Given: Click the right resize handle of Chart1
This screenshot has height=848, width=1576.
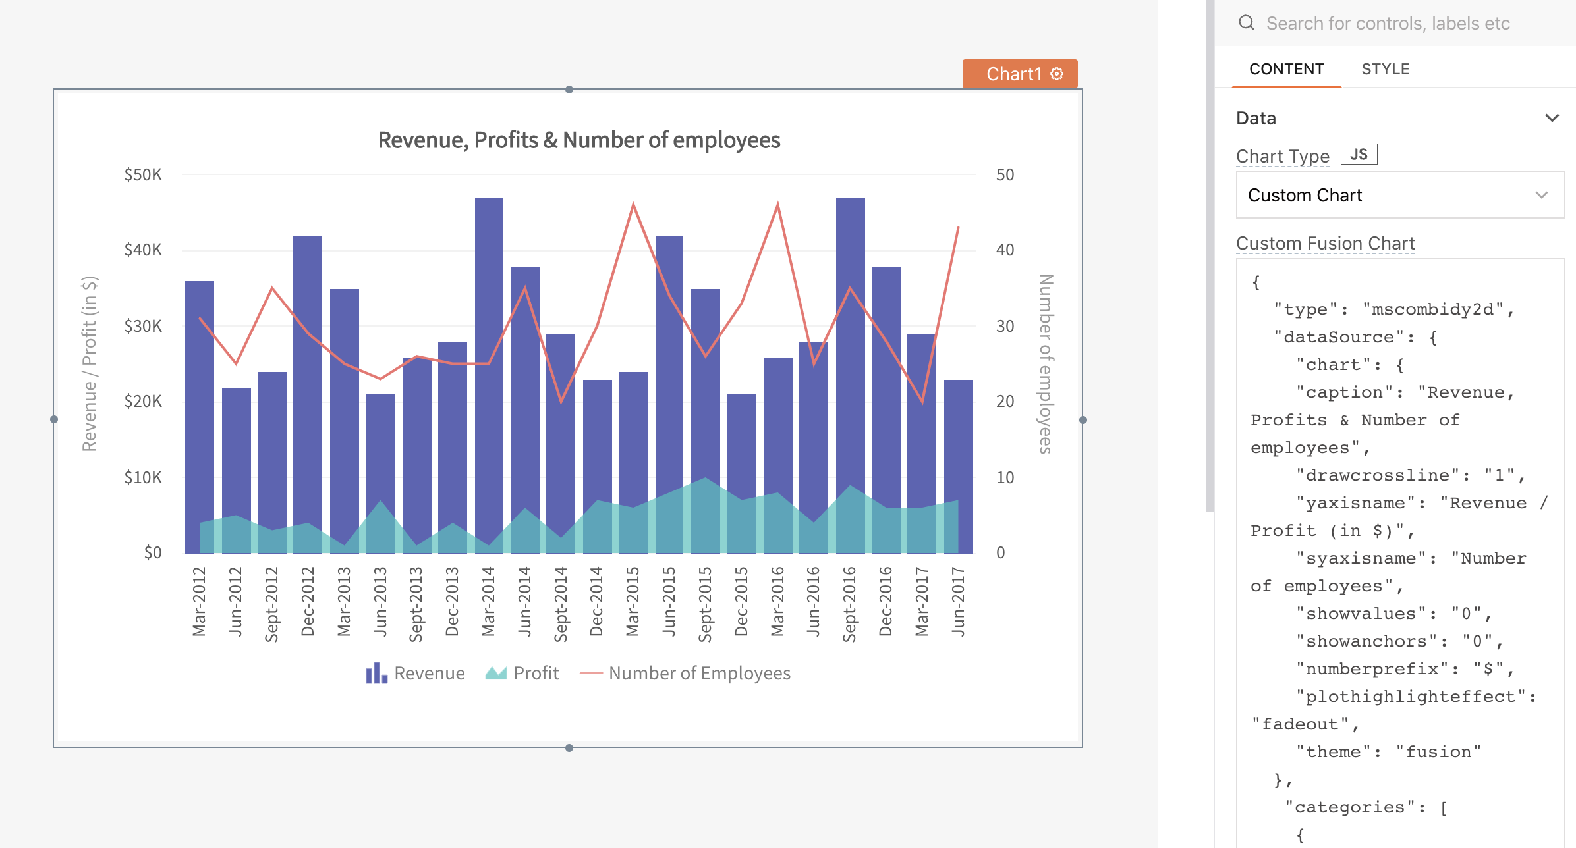Looking at the screenshot, I should [1083, 419].
